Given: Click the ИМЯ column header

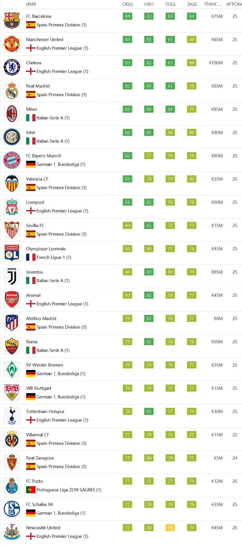Looking at the screenshot, I should pyautogui.click(x=31, y=4).
